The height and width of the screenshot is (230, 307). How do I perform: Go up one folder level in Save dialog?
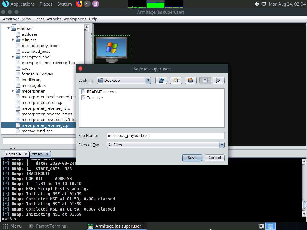point(161,80)
